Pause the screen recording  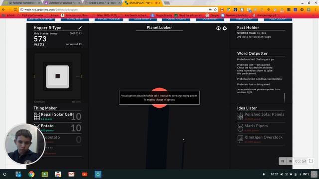[x=283, y=161]
